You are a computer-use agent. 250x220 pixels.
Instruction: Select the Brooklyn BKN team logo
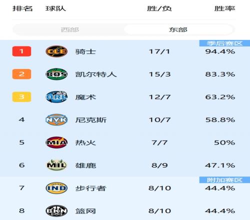pyautogui.click(x=56, y=211)
